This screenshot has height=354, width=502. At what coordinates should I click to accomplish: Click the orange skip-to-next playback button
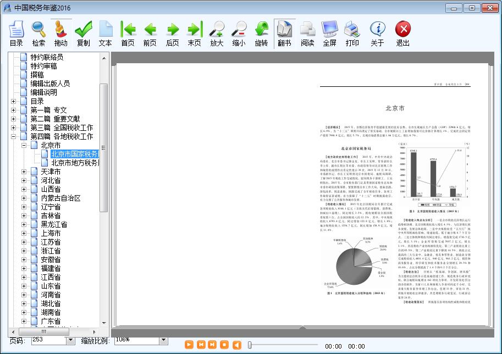212,345
